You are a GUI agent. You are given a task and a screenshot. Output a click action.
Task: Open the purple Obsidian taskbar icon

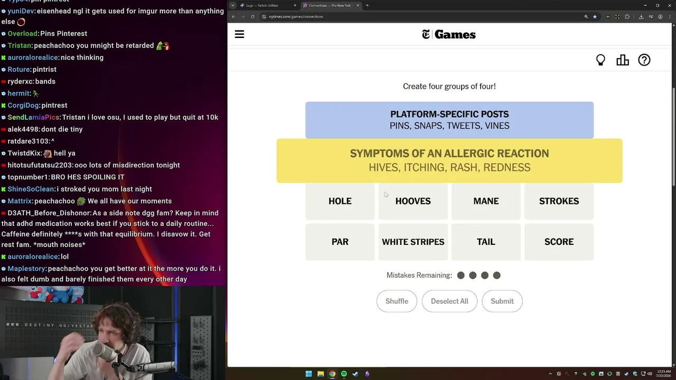367,374
